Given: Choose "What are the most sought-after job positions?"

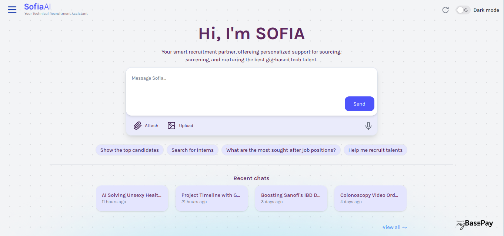Looking at the screenshot, I should [281, 150].
